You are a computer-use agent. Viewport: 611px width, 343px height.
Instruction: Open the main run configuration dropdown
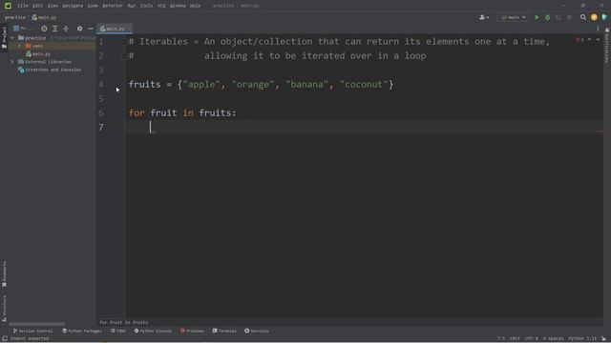[x=514, y=17]
